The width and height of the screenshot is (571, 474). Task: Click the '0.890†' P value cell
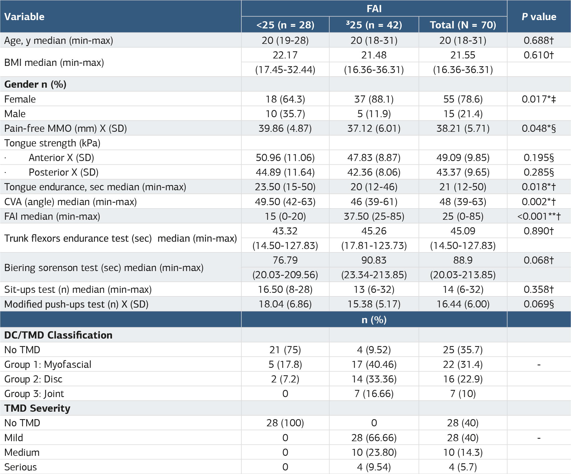tap(539, 231)
